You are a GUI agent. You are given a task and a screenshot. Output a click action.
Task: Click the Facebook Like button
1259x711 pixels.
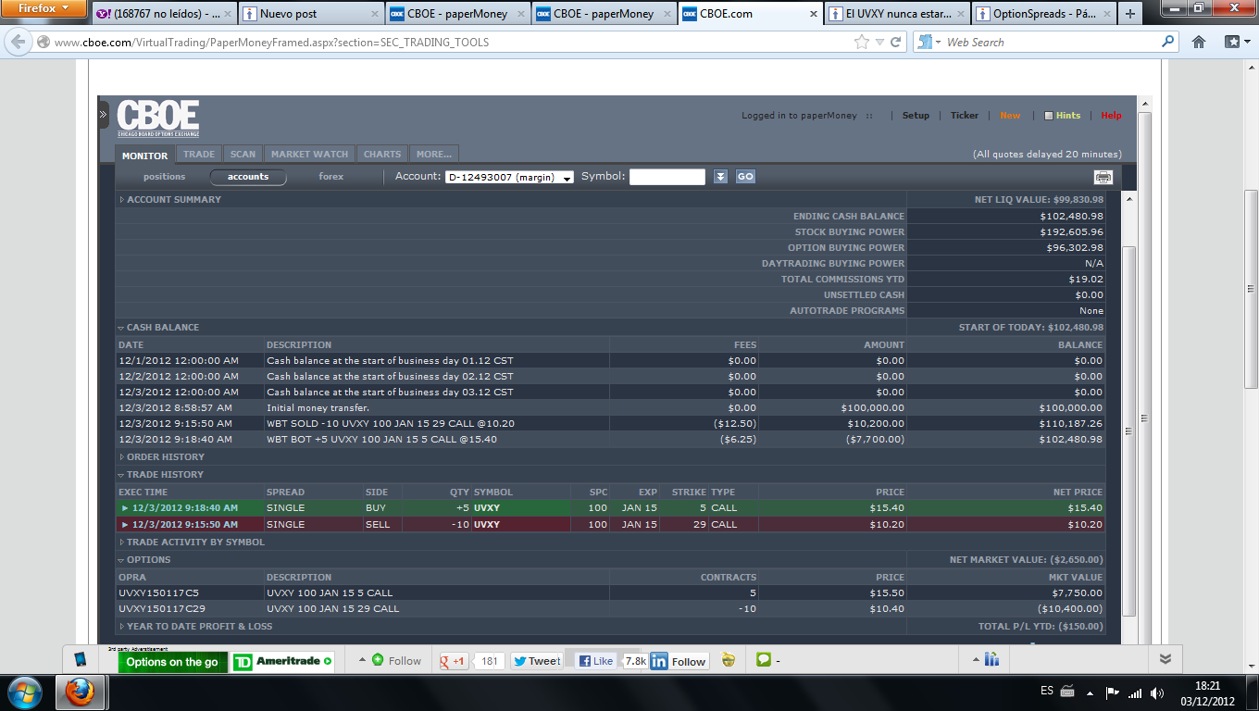point(595,661)
